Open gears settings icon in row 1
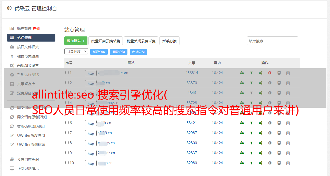330x176 pixels. (x=261, y=73)
